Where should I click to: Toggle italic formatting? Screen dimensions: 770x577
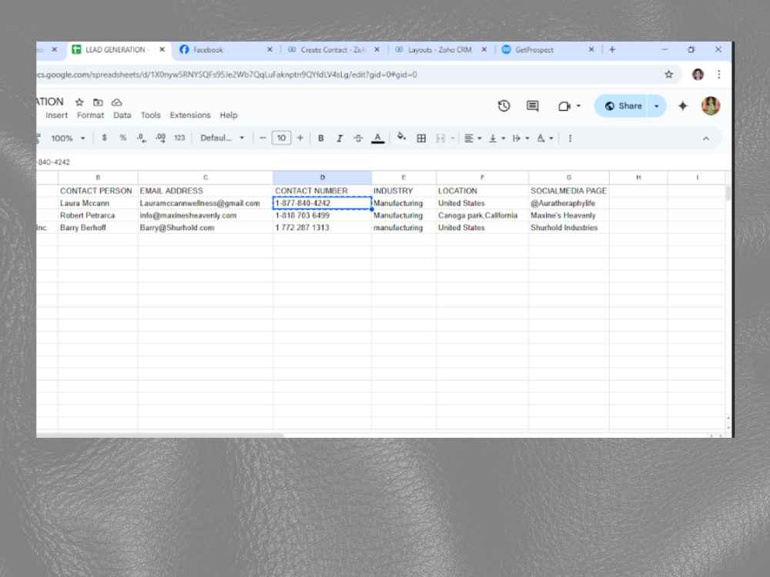coord(340,138)
